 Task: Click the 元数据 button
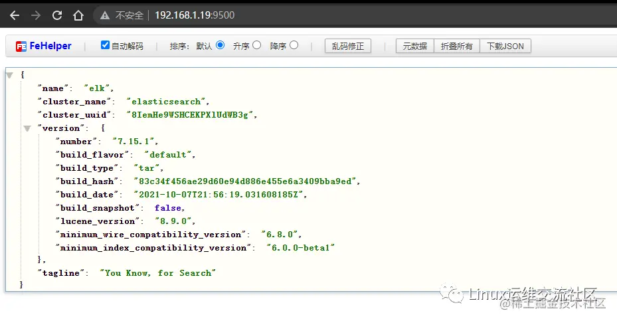(414, 46)
